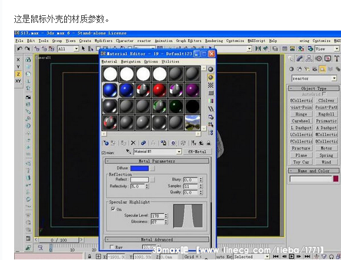Select Helpers category highlighted icon
Viewport: 341px width, 260px height.
pyautogui.click(x=322, y=69)
